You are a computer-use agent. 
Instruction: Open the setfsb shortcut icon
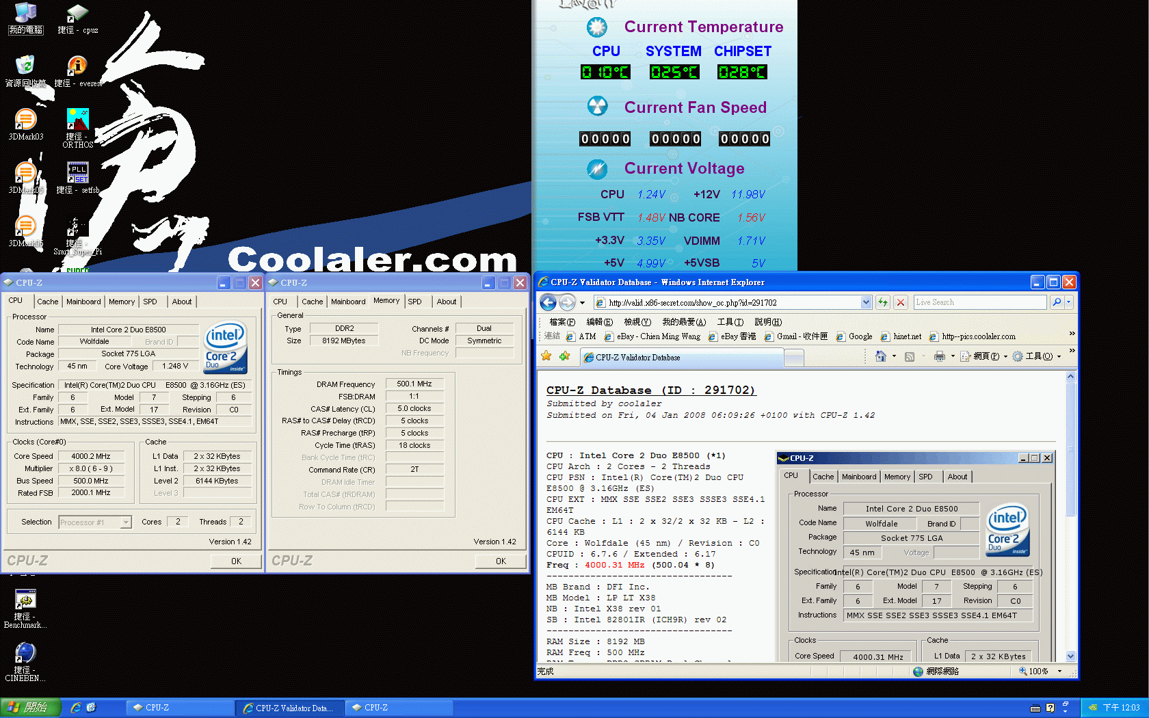[x=77, y=178]
